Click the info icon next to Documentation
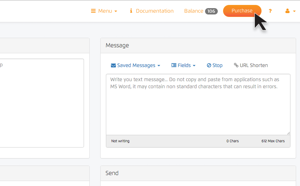Image resolution: width=300 pixels, height=186 pixels. pos(131,11)
